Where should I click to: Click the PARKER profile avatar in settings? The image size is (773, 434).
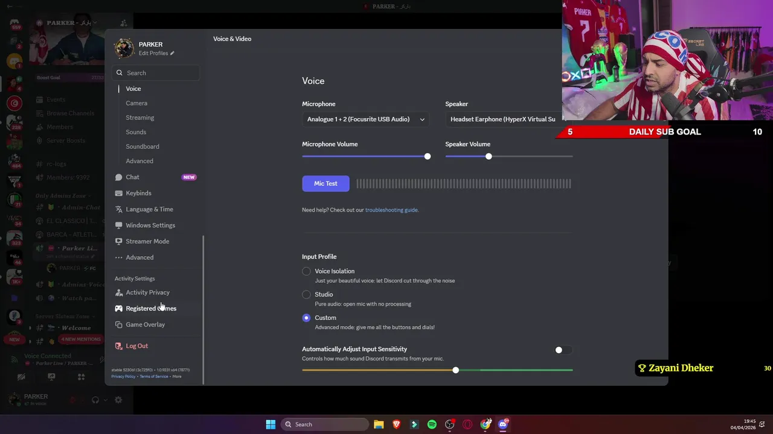[124, 48]
